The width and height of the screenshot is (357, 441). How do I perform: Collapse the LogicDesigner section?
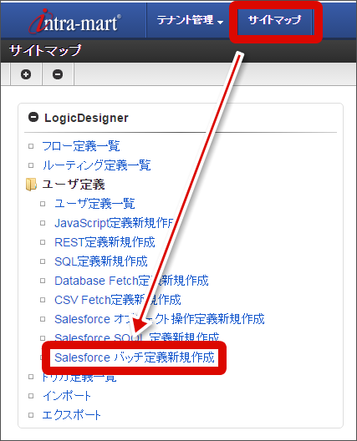tap(33, 117)
